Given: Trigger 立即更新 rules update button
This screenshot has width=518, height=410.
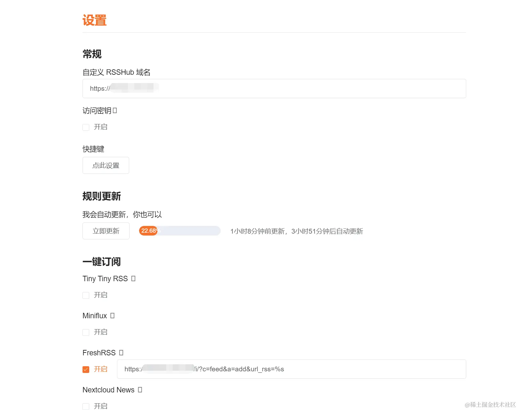Looking at the screenshot, I should pos(106,231).
